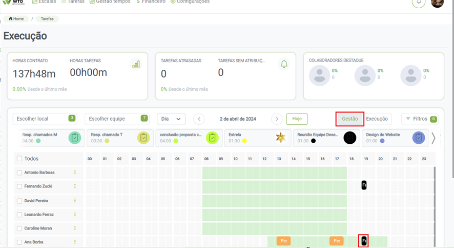Viewport: 454px width, 248px height.
Task: Open the Dia view selector
Action: click(x=171, y=119)
